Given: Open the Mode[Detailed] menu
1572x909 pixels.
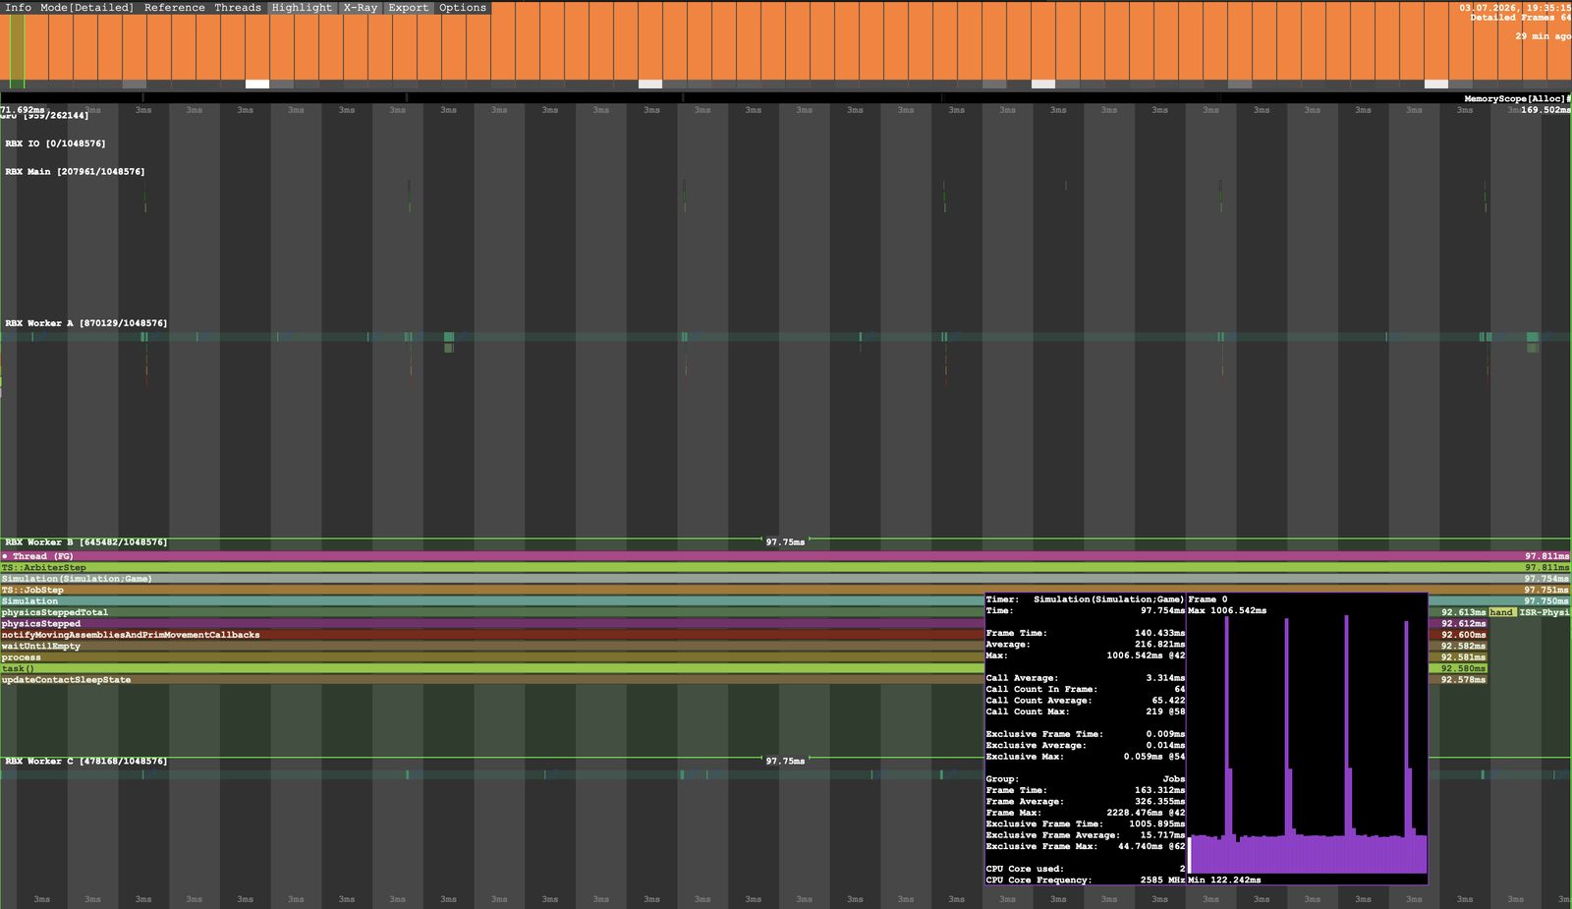Looking at the screenshot, I should click(86, 7).
